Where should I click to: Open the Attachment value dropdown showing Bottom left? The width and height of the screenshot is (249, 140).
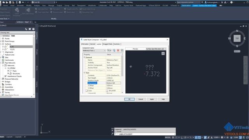point(113,83)
